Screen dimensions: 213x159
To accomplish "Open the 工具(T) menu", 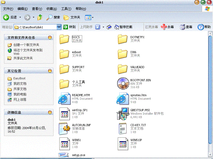I will pyautogui.click(x=66, y=9).
